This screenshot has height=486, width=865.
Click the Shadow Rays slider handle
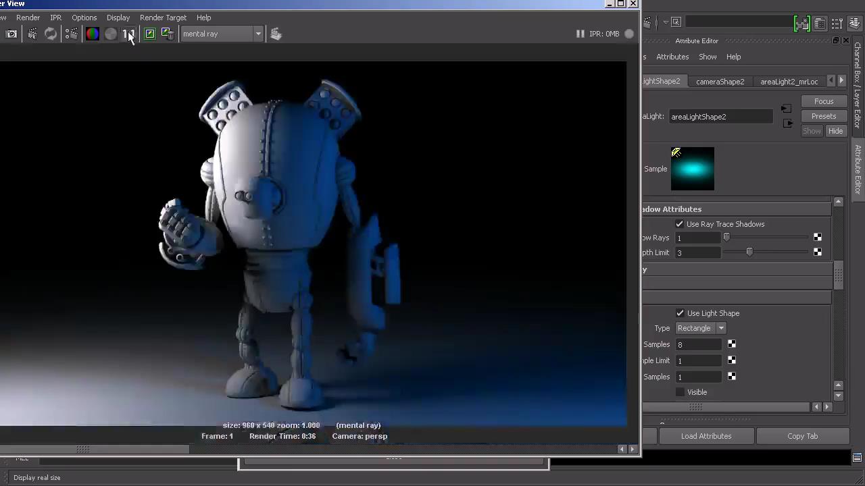coord(726,238)
